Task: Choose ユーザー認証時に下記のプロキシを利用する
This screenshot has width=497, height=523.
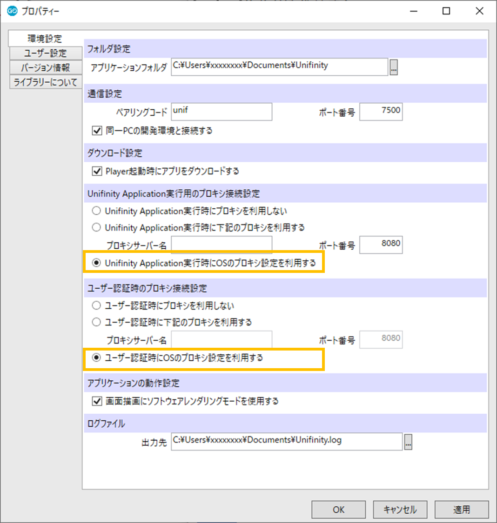Action: point(96,322)
